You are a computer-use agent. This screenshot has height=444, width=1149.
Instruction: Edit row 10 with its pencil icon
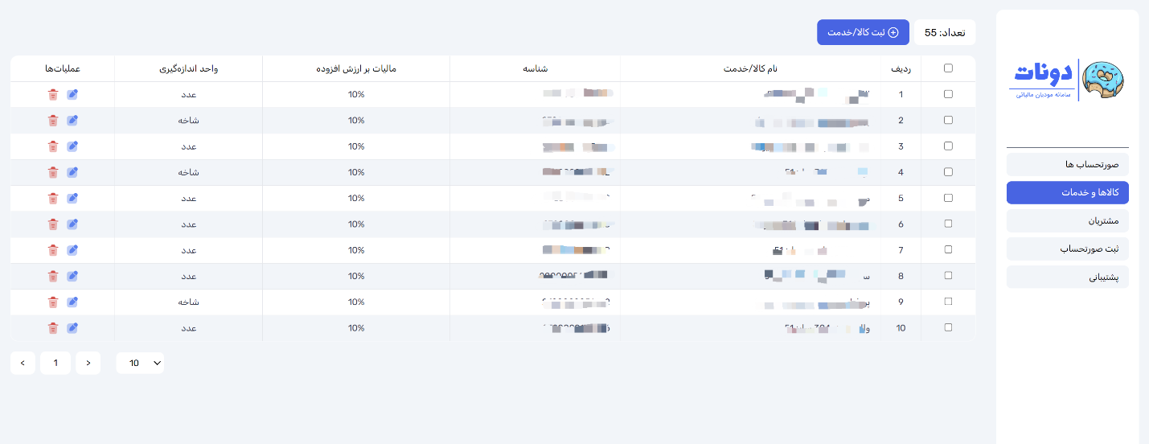click(72, 328)
